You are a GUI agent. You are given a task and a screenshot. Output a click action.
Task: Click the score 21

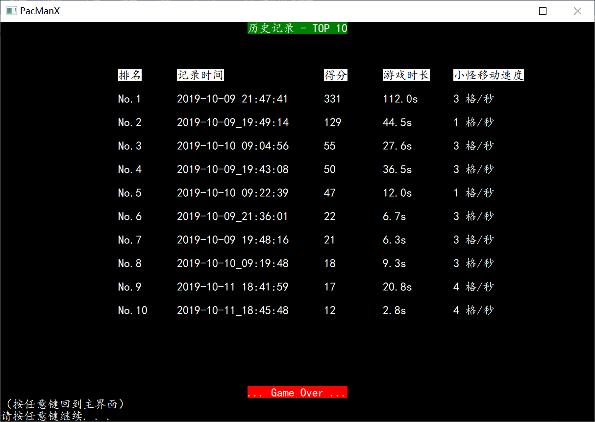click(x=329, y=240)
